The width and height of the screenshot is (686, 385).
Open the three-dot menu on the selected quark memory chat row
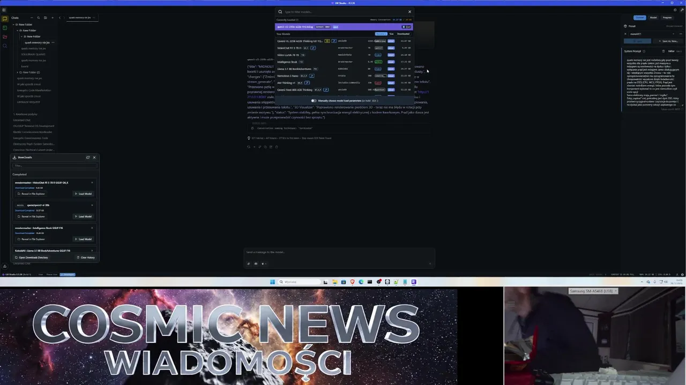[53, 42]
